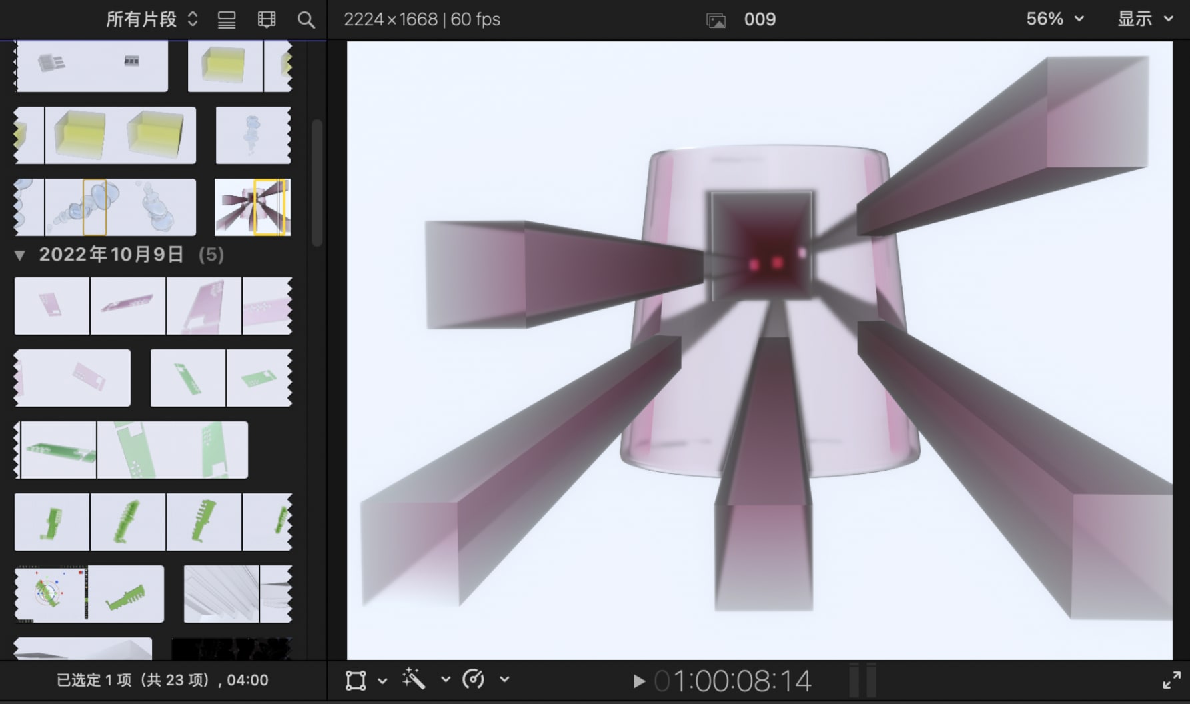This screenshot has height=704, width=1190.
Task: Select the blue bubbles clip thumbnail
Action: coord(105,207)
